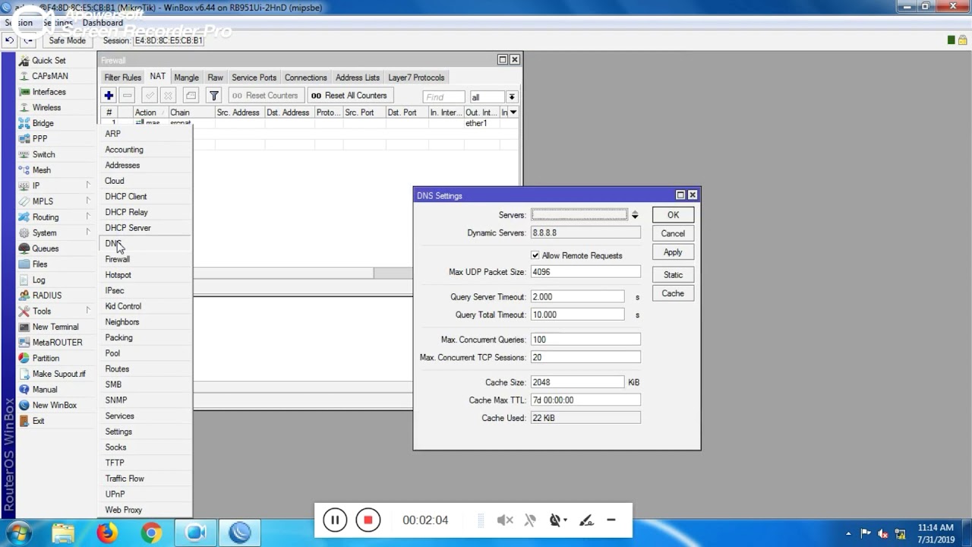Open Static DNS entries
This screenshot has height=547, width=972.
673,275
